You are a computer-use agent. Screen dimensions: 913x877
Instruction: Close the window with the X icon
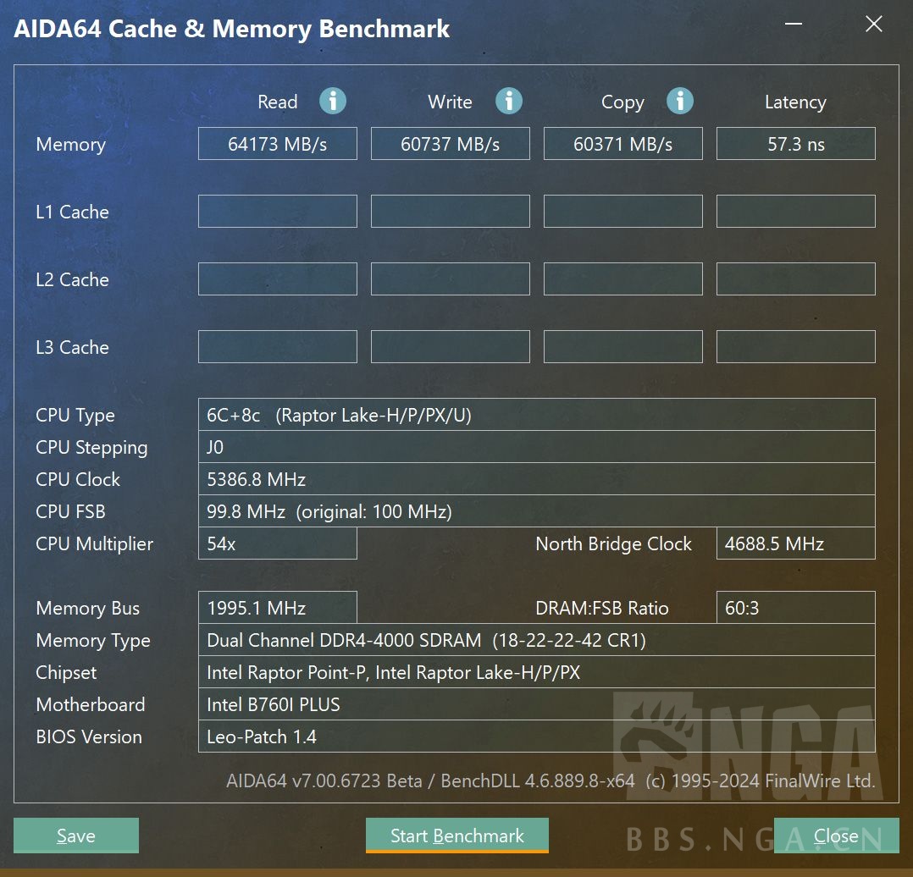873,25
